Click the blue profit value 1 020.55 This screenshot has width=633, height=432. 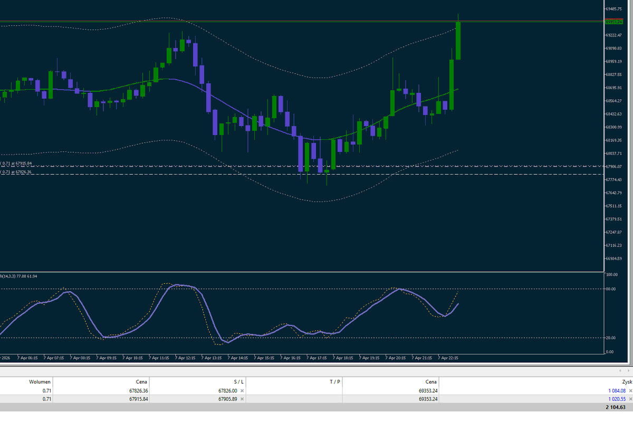[x=616, y=399]
